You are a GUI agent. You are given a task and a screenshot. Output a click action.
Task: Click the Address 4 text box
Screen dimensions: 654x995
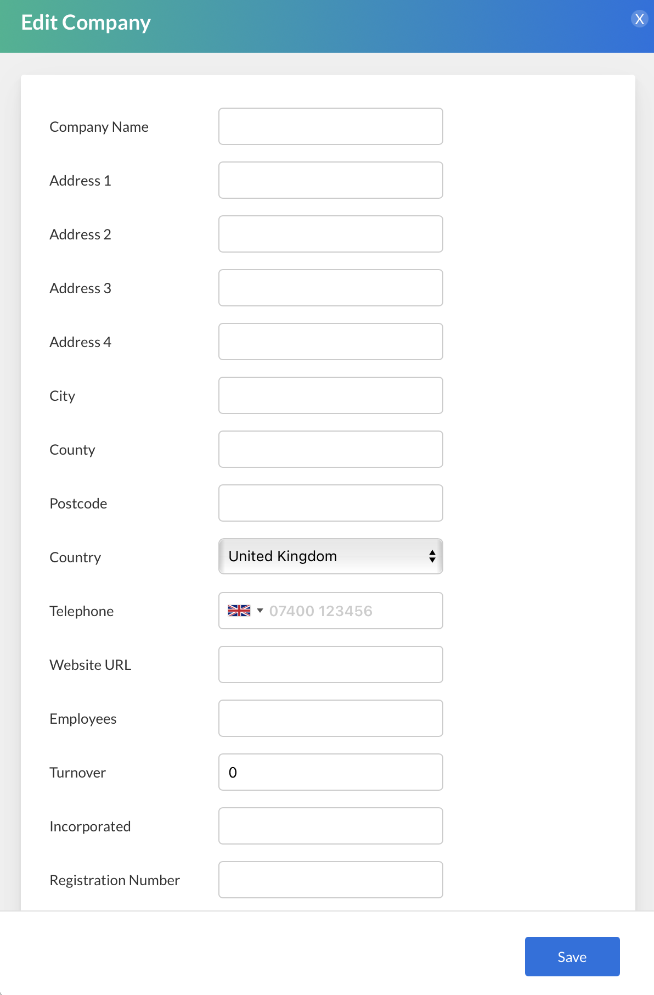coord(330,342)
